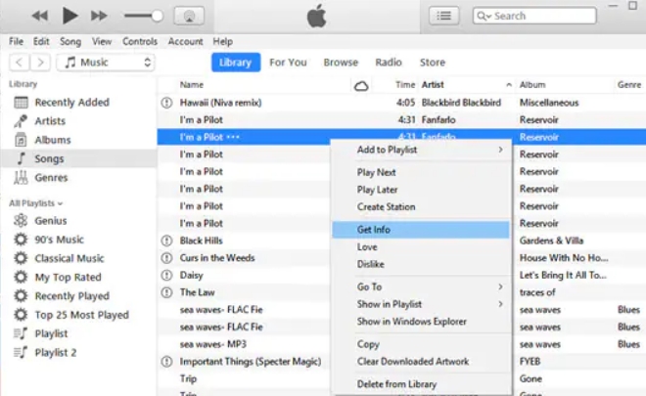The image size is (646, 396).
Task: Go forward with the right arrow button
Action: (40, 63)
